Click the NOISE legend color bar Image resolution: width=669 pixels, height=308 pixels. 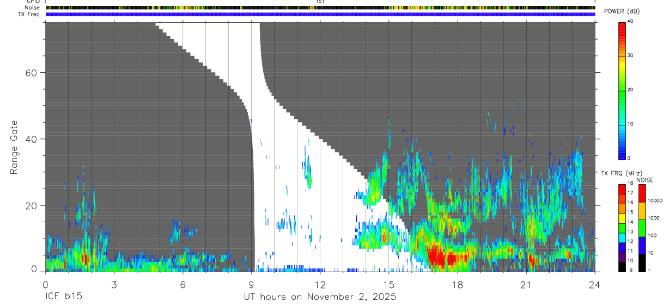[x=642, y=228]
